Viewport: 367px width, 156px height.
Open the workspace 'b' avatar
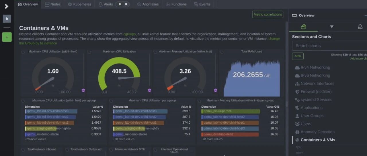tap(7, 19)
